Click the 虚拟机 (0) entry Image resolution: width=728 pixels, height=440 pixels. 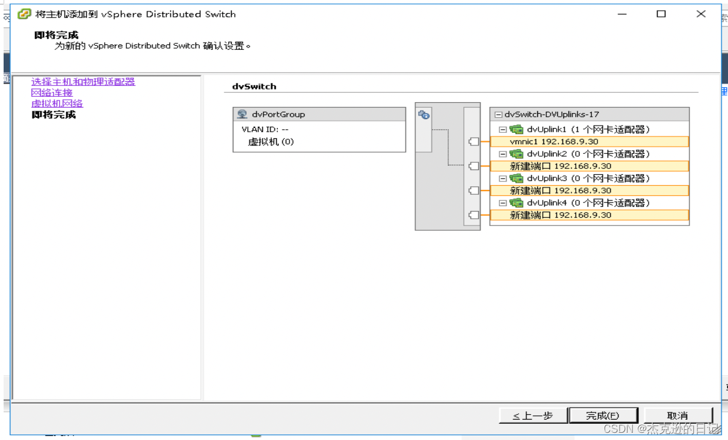coord(271,142)
